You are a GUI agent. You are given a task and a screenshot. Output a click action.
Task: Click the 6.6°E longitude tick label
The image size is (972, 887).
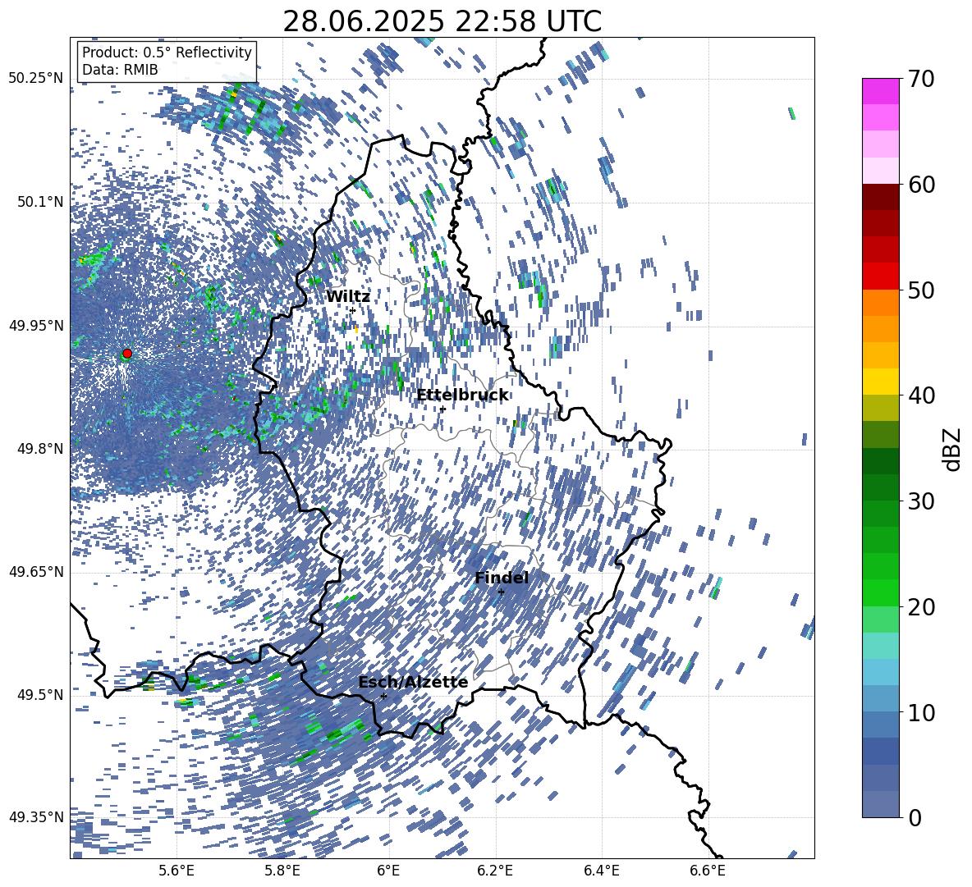(x=708, y=871)
